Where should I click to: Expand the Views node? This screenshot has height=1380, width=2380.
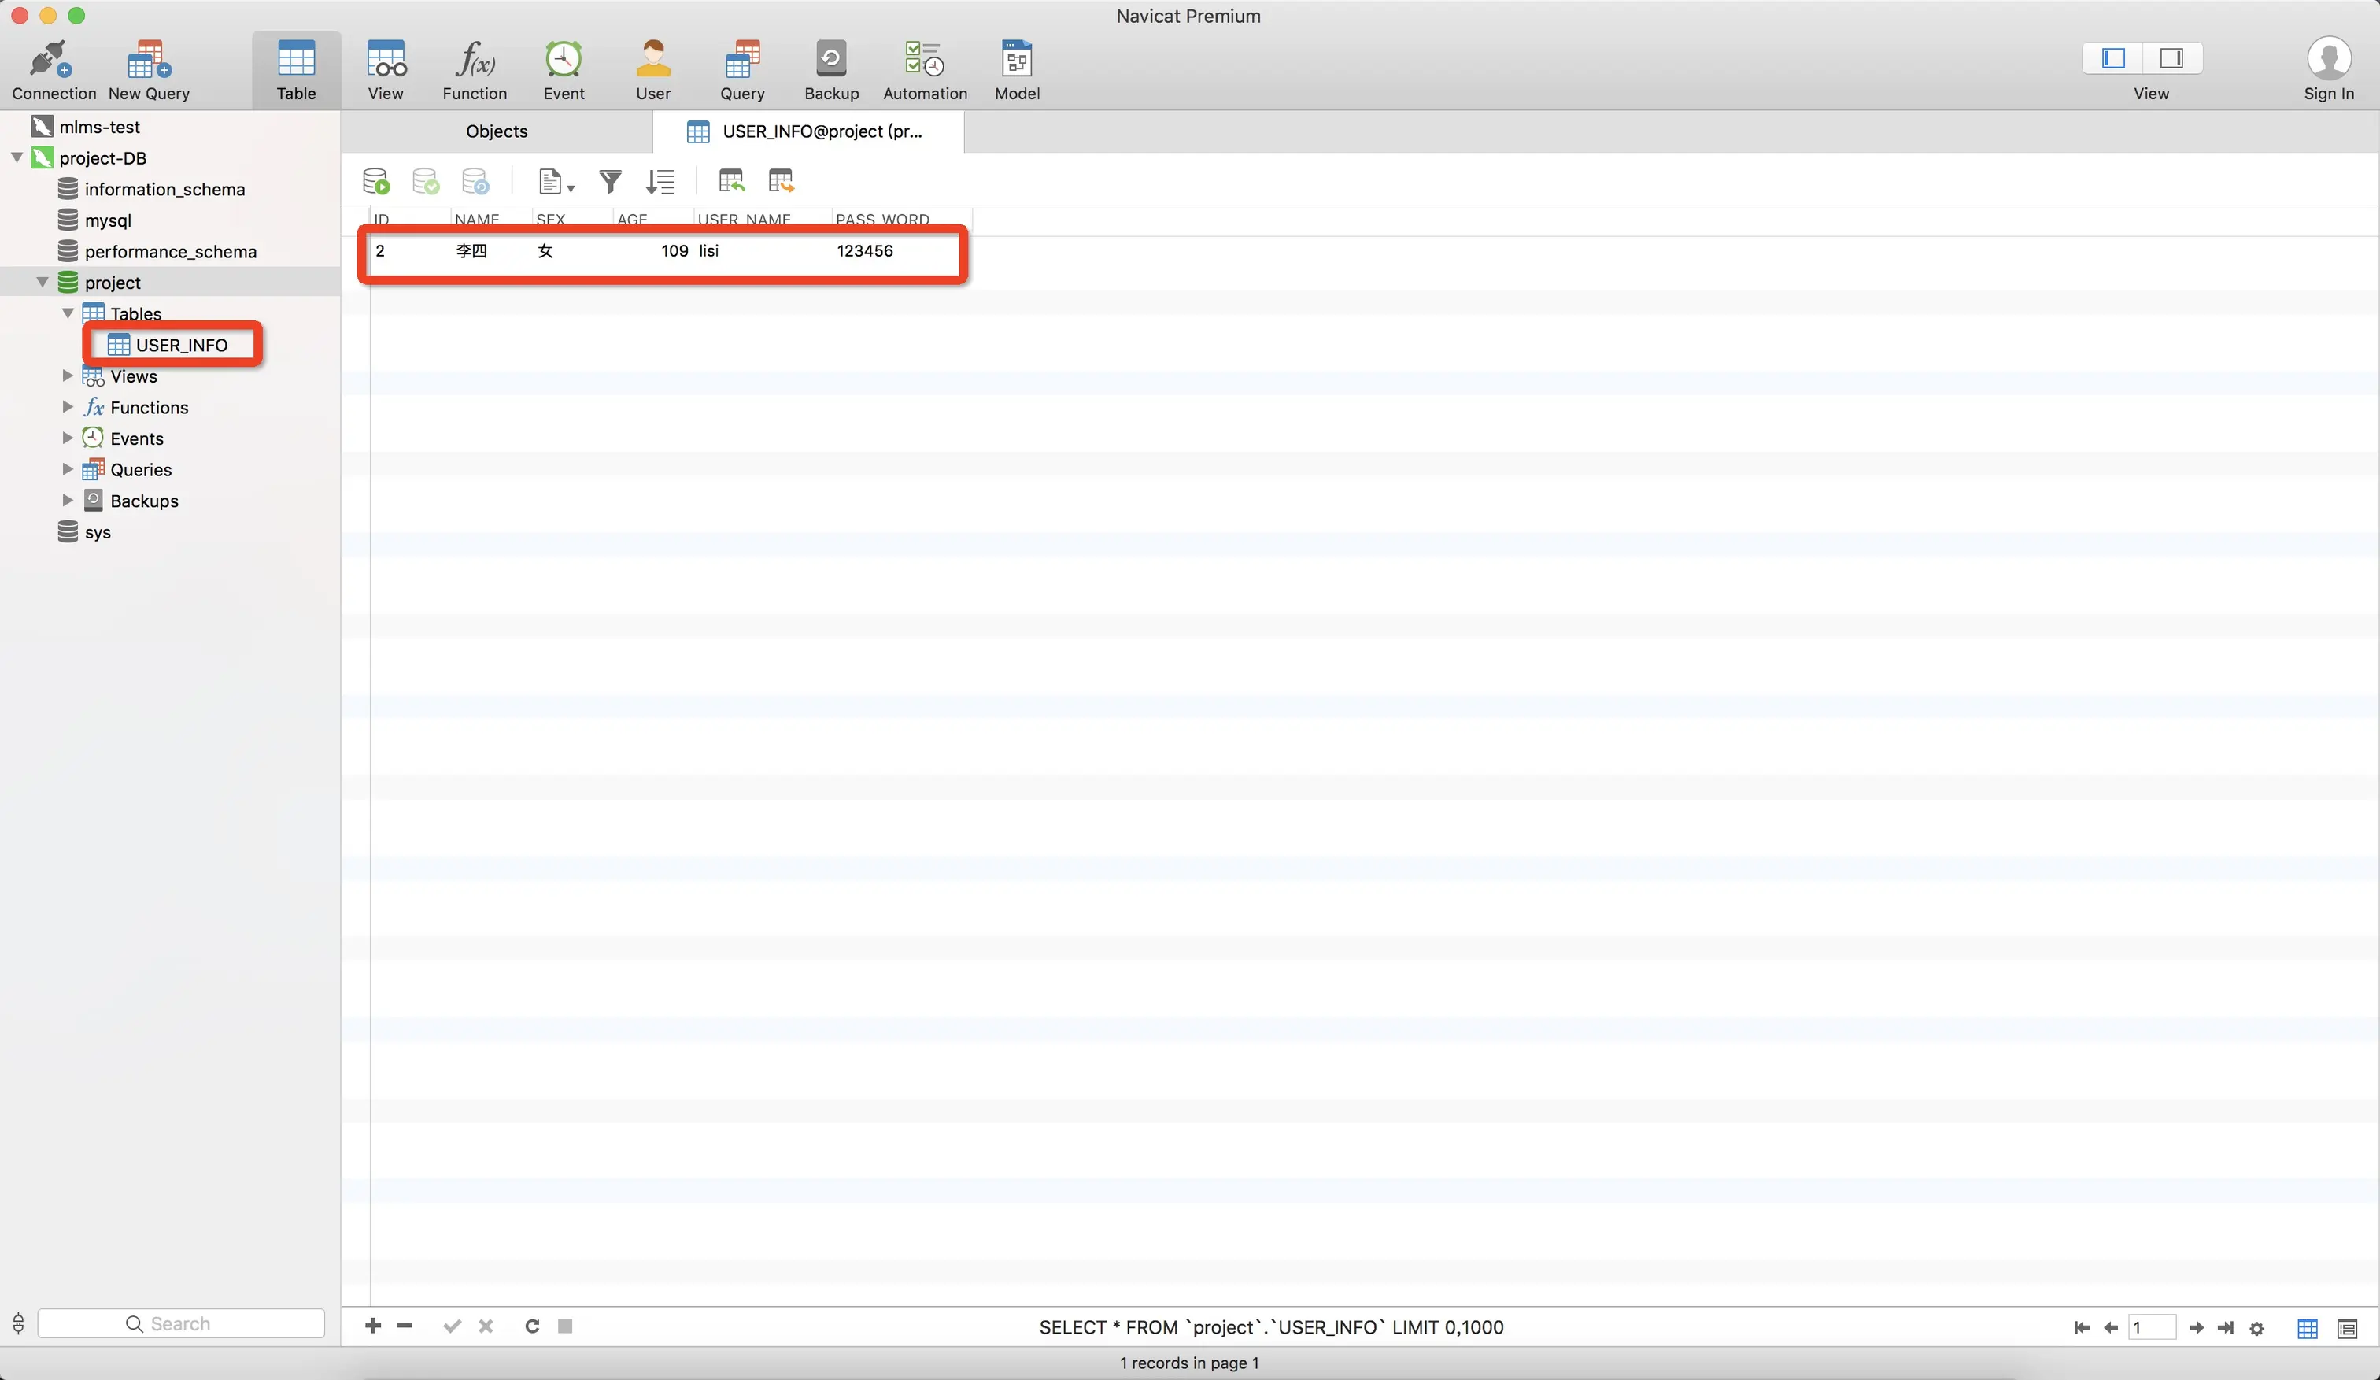[67, 376]
